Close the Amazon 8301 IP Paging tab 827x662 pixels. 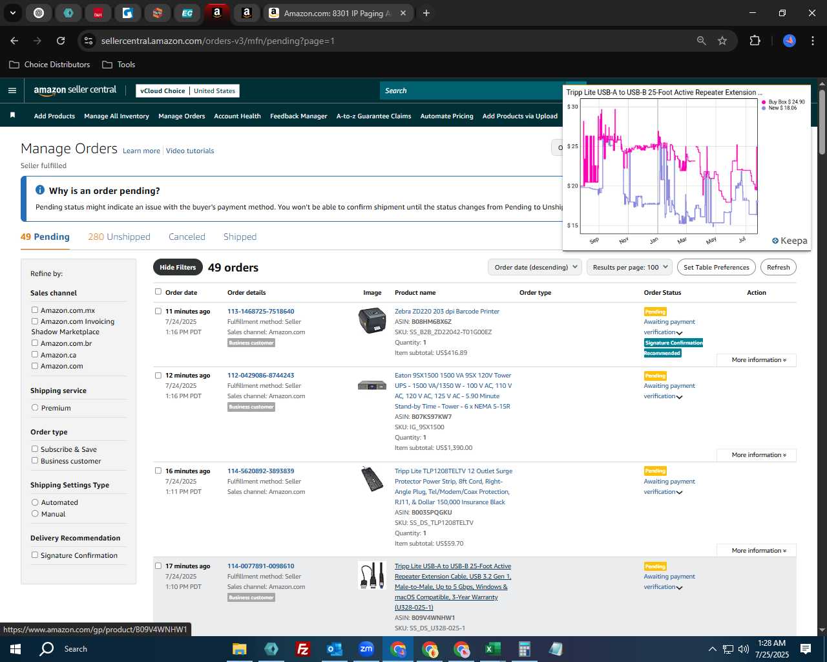403,13
